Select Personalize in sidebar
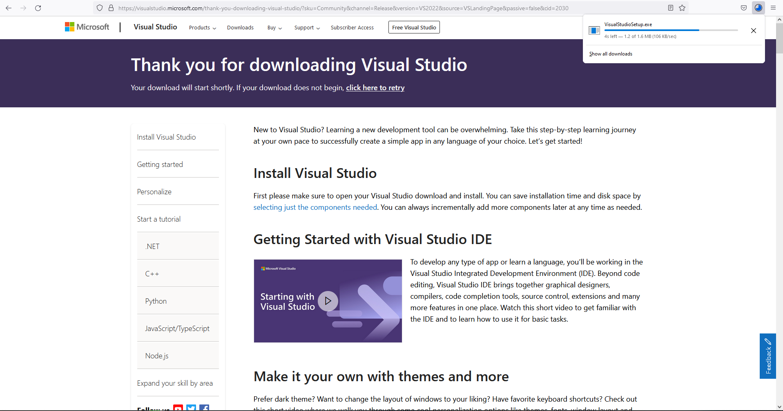Viewport: 783px width, 411px height. coord(154,192)
